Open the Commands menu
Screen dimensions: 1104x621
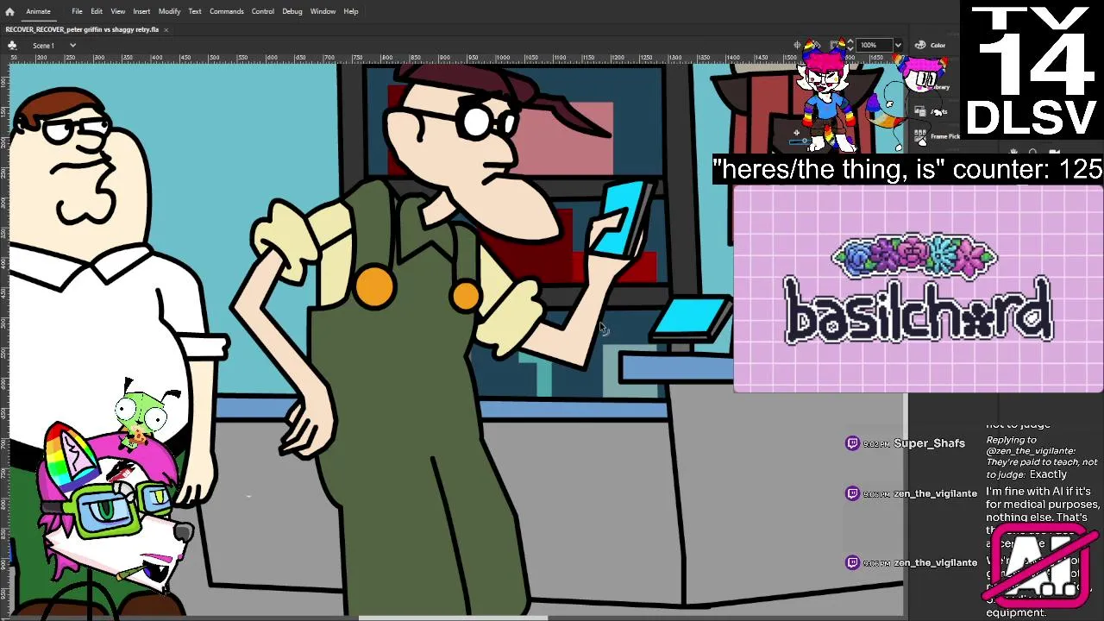click(x=226, y=11)
